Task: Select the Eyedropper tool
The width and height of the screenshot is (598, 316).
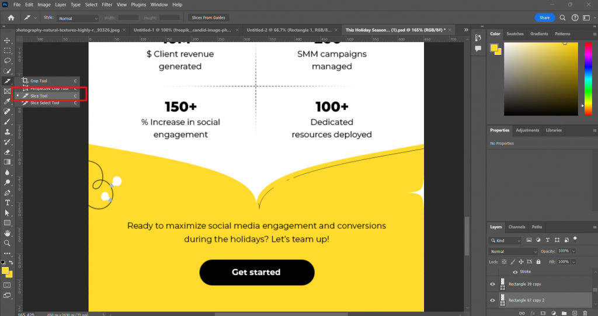Action: pos(7,101)
